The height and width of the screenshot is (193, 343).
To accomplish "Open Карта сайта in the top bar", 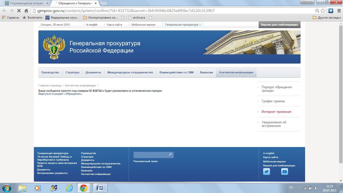I will (x=115, y=25).
